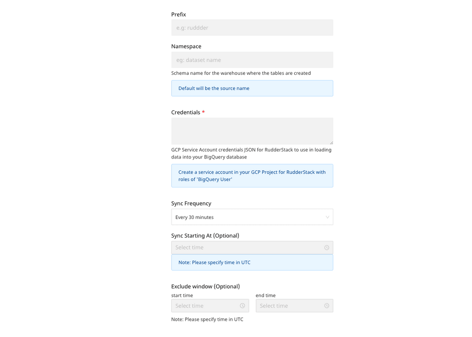Open the Exclude window start time picker
Screen dimensions: 472x337
[x=206, y=306]
